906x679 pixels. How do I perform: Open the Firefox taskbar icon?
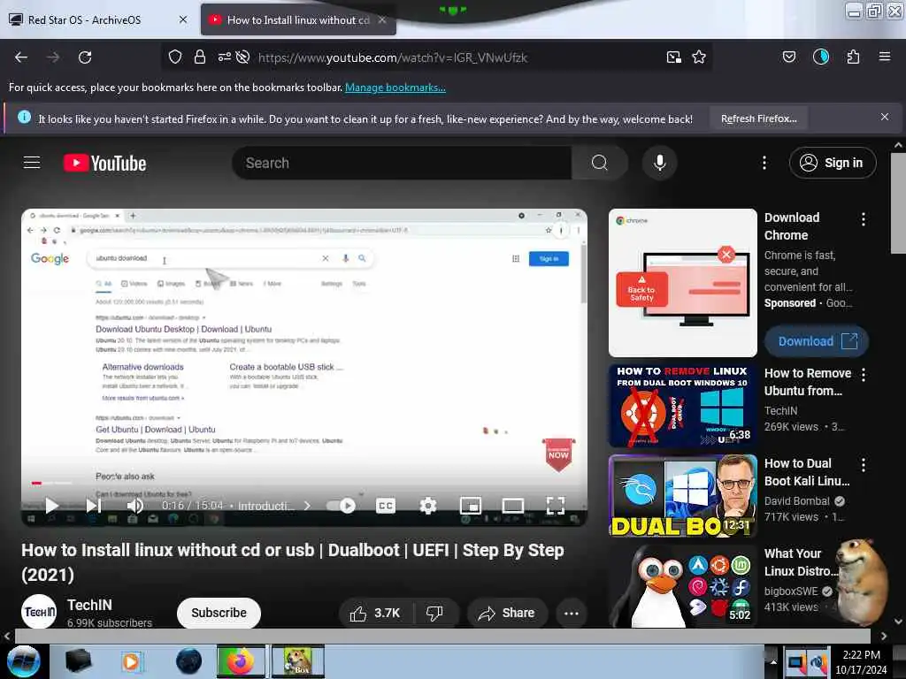(x=241, y=661)
